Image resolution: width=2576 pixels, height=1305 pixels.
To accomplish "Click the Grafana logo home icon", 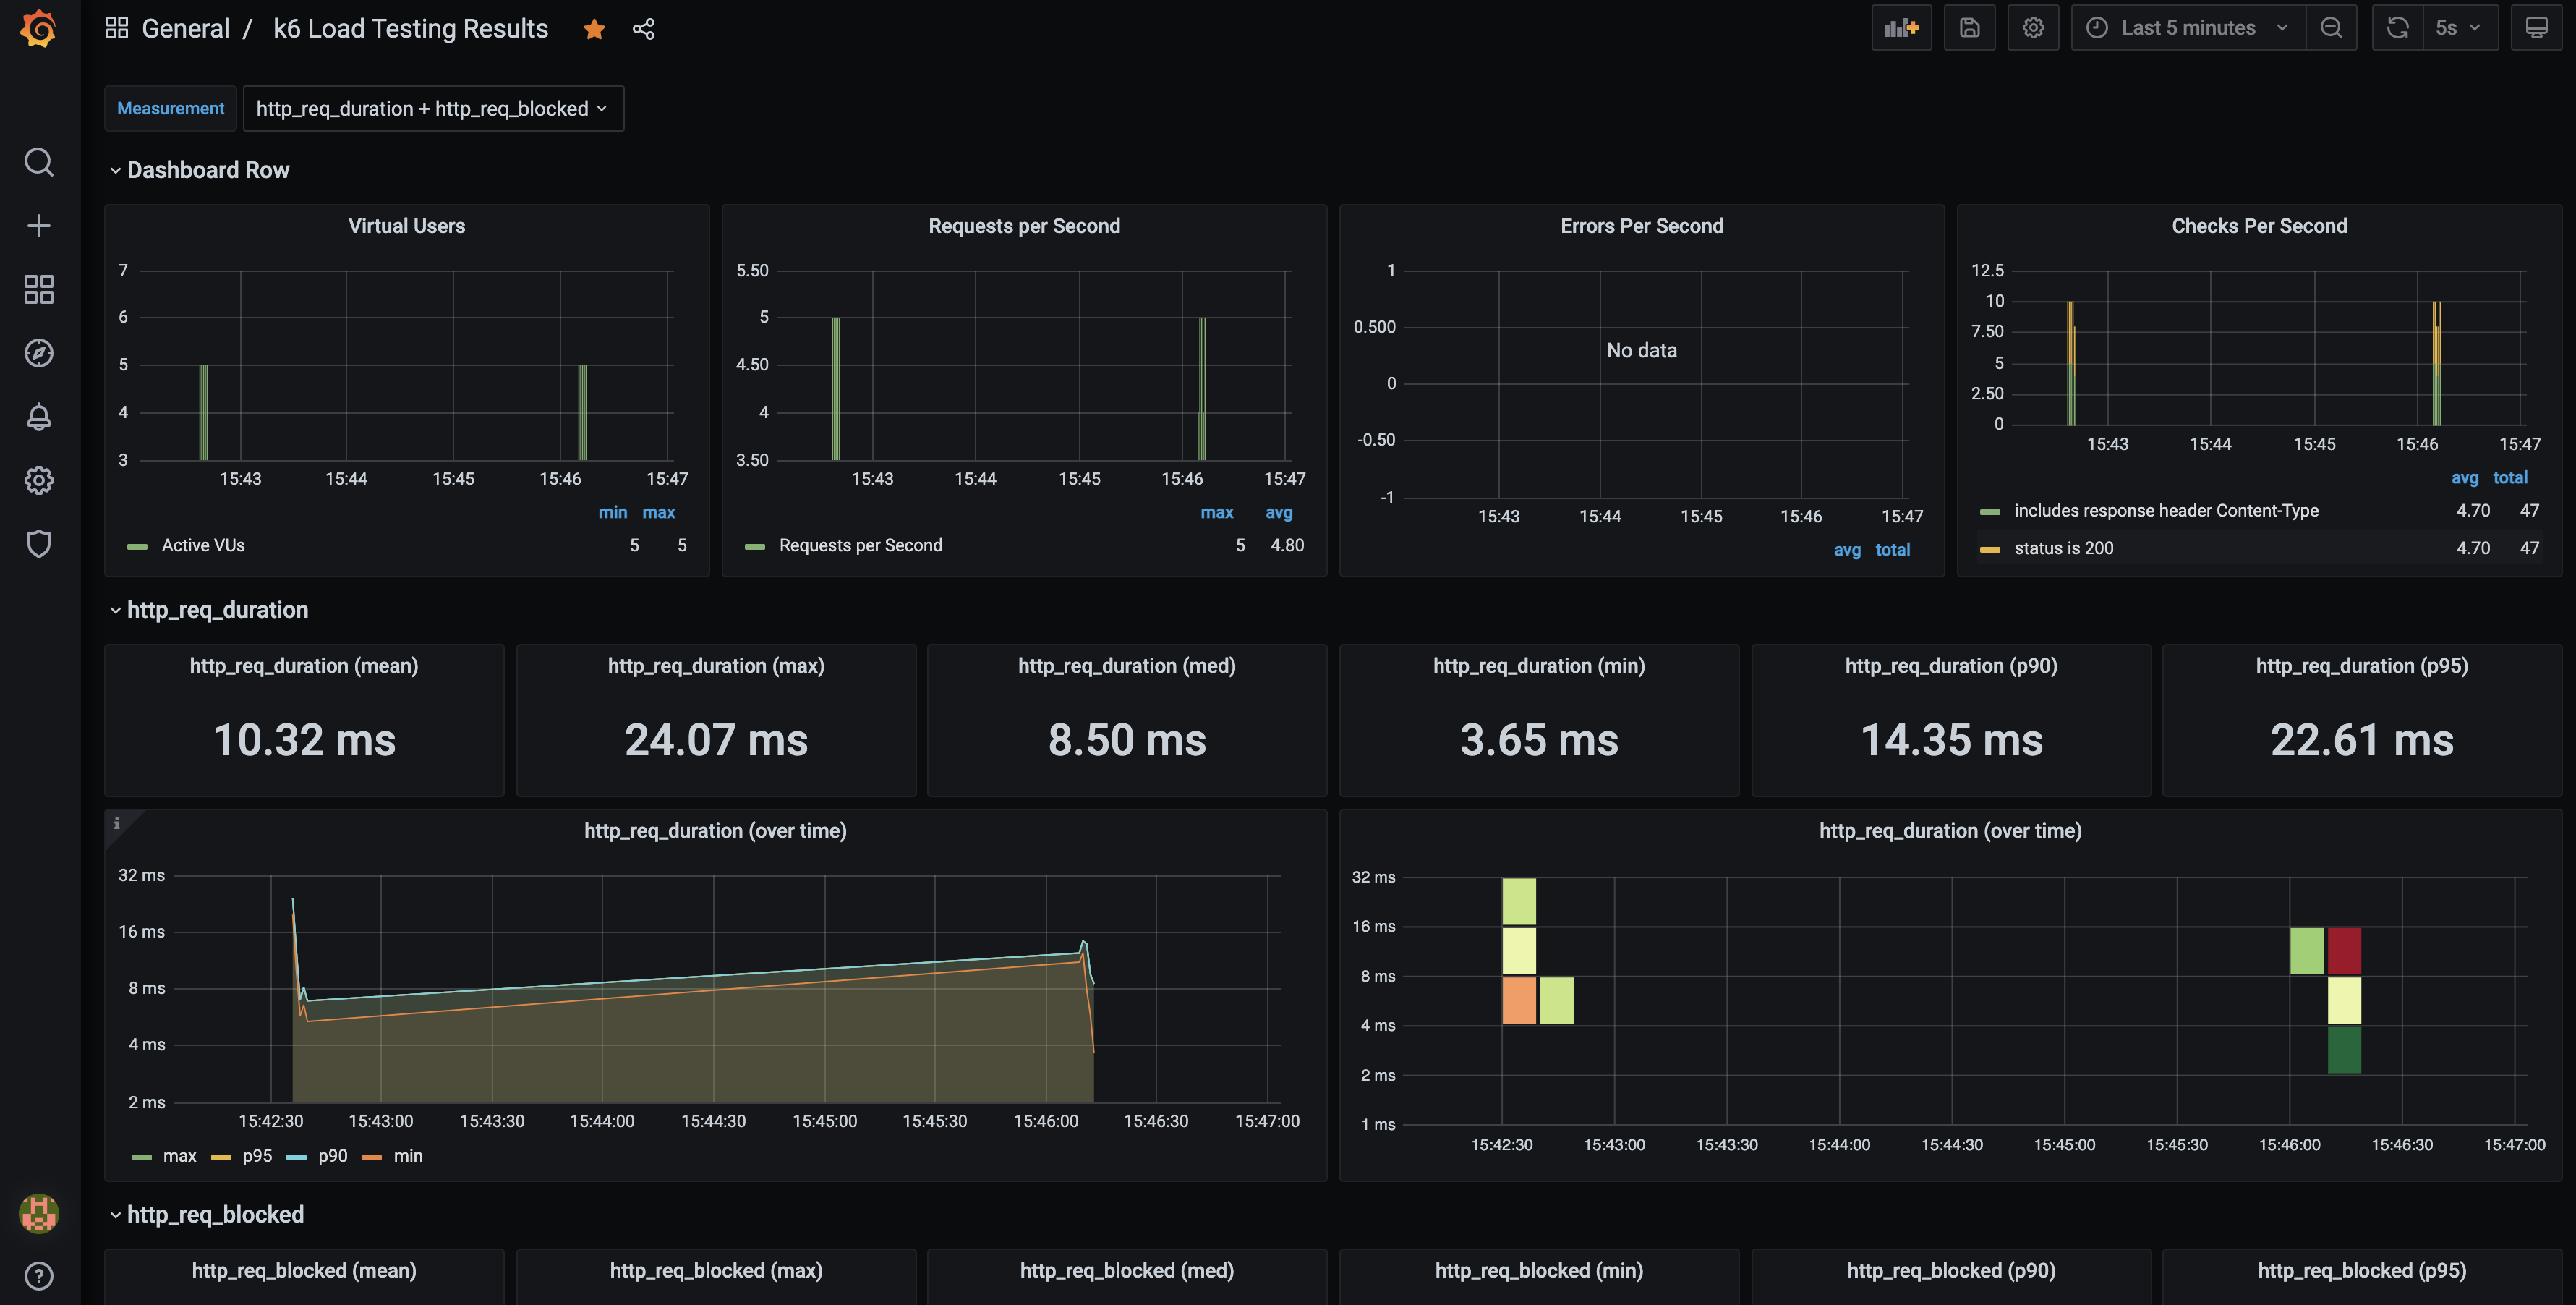I will (x=38, y=28).
